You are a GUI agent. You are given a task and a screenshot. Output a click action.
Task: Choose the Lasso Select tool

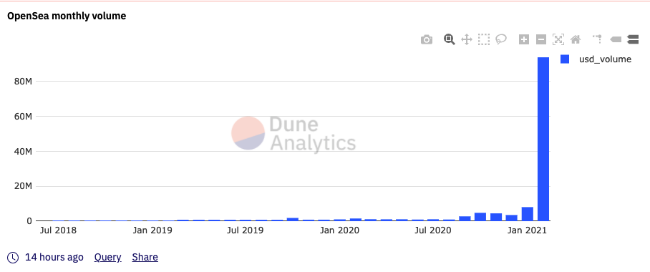[501, 40]
